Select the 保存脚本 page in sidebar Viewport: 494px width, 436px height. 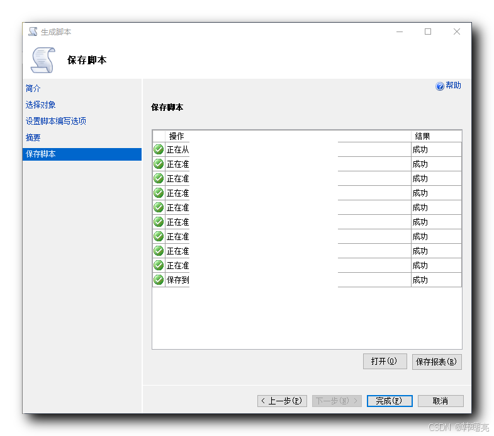pos(82,154)
